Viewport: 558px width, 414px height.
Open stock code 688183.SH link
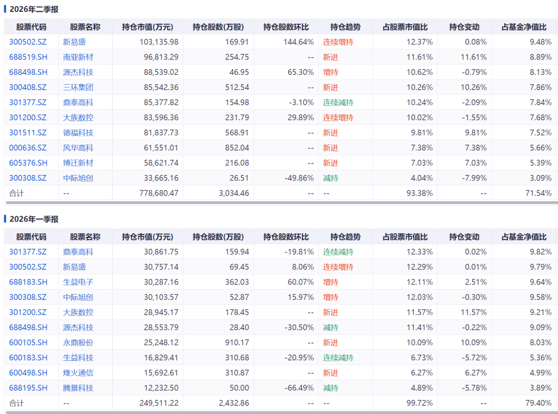28,282
